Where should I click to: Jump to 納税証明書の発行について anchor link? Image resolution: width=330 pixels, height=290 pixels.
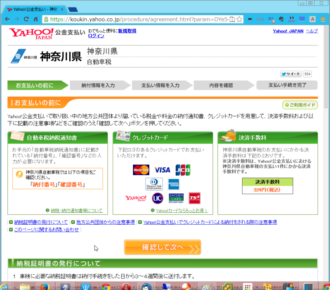41,222
